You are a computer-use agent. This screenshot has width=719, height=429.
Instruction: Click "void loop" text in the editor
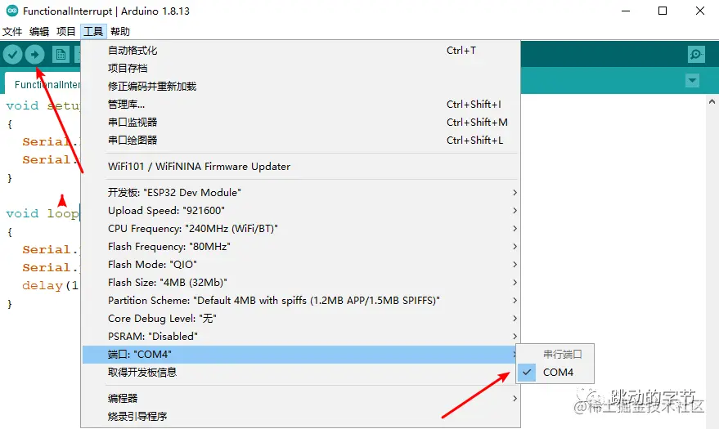[x=43, y=213]
